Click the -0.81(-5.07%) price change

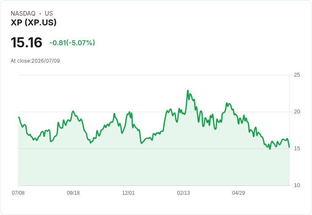point(72,43)
